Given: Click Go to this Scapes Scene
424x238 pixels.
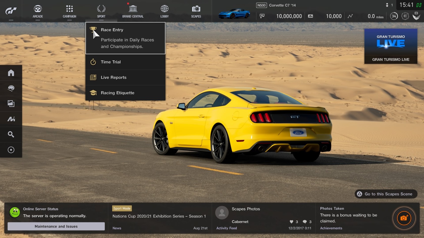Looking at the screenshot, I should (x=386, y=194).
